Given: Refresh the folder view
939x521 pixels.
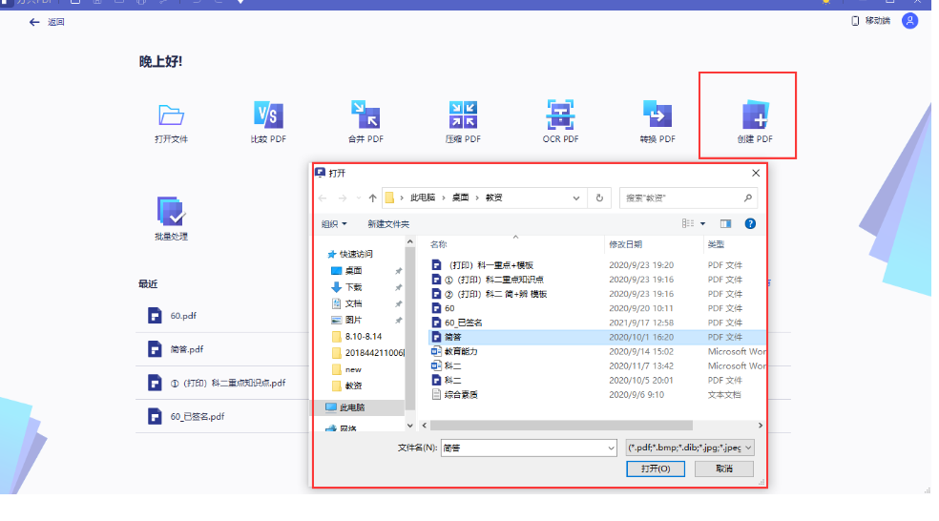Looking at the screenshot, I should [599, 198].
